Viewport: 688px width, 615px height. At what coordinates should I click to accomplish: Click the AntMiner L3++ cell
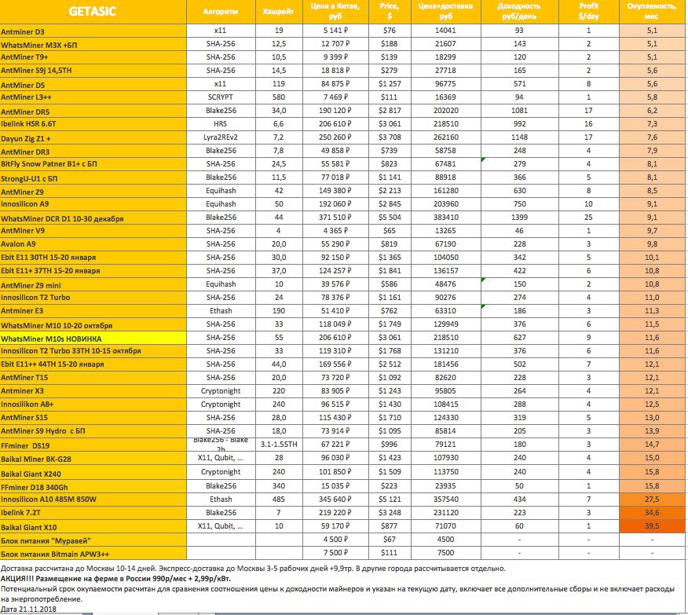tap(93, 98)
